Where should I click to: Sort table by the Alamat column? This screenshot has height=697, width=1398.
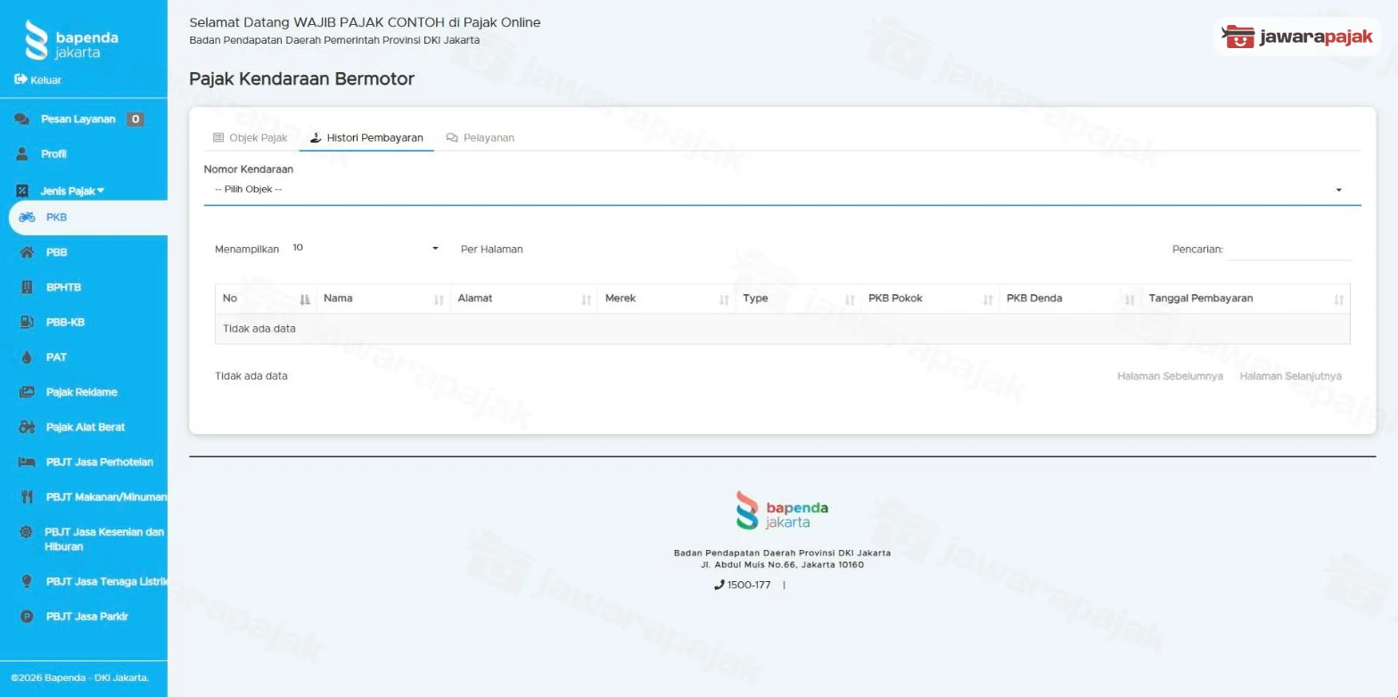click(x=524, y=299)
